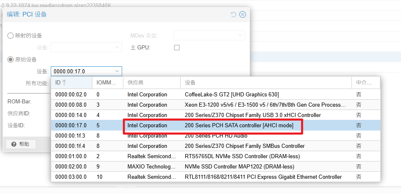401x194 pixels.
Task: Click the 设备 column header in list
Action: tap(266, 82)
